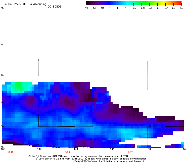Click the -150 longitude axis label
This screenshot has height=163, width=186.
coord(3,149)
